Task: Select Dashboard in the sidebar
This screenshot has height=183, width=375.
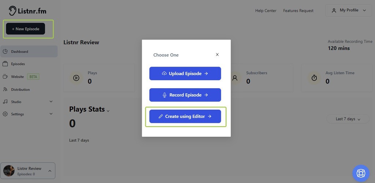Action: 29,51
